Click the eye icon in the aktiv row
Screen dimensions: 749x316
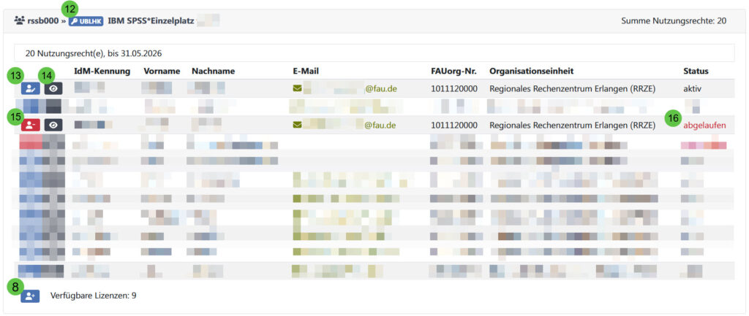tap(53, 88)
